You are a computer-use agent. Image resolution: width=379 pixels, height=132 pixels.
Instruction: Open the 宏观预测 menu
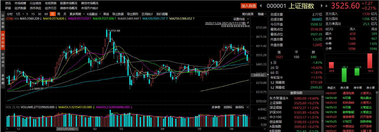pyautogui.click(x=51, y=3)
